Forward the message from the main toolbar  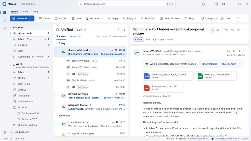tap(147, 19)
